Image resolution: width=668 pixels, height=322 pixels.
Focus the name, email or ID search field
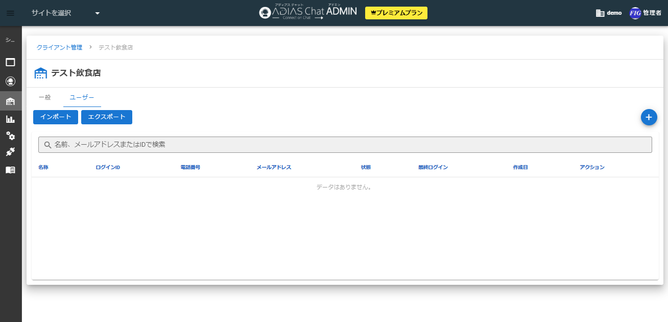click(345, 145)
